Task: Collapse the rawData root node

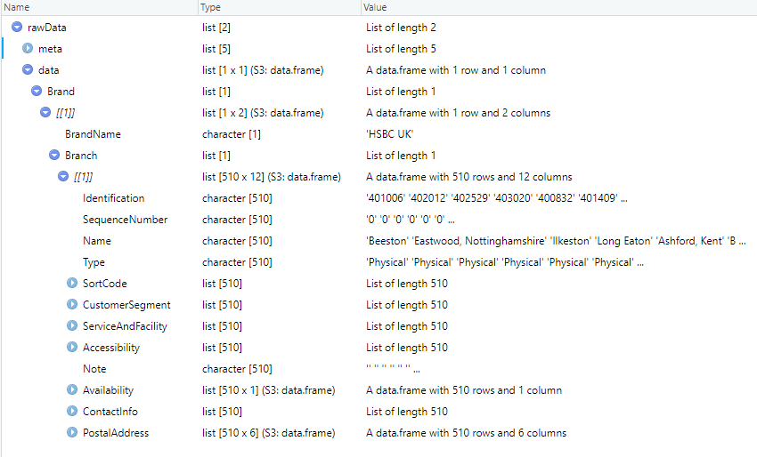Action: tap(18, 28)
